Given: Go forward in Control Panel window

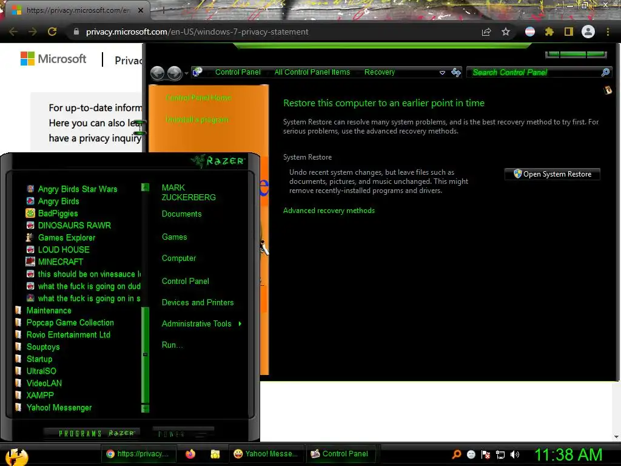Looking at the screenshot, I should [174, 73].
